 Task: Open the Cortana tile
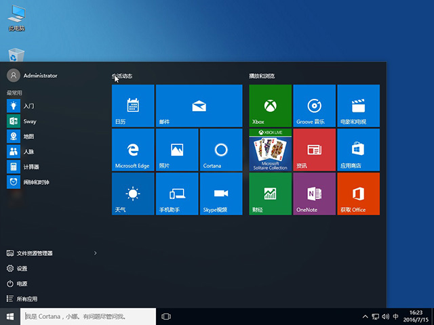click(220, 150)
